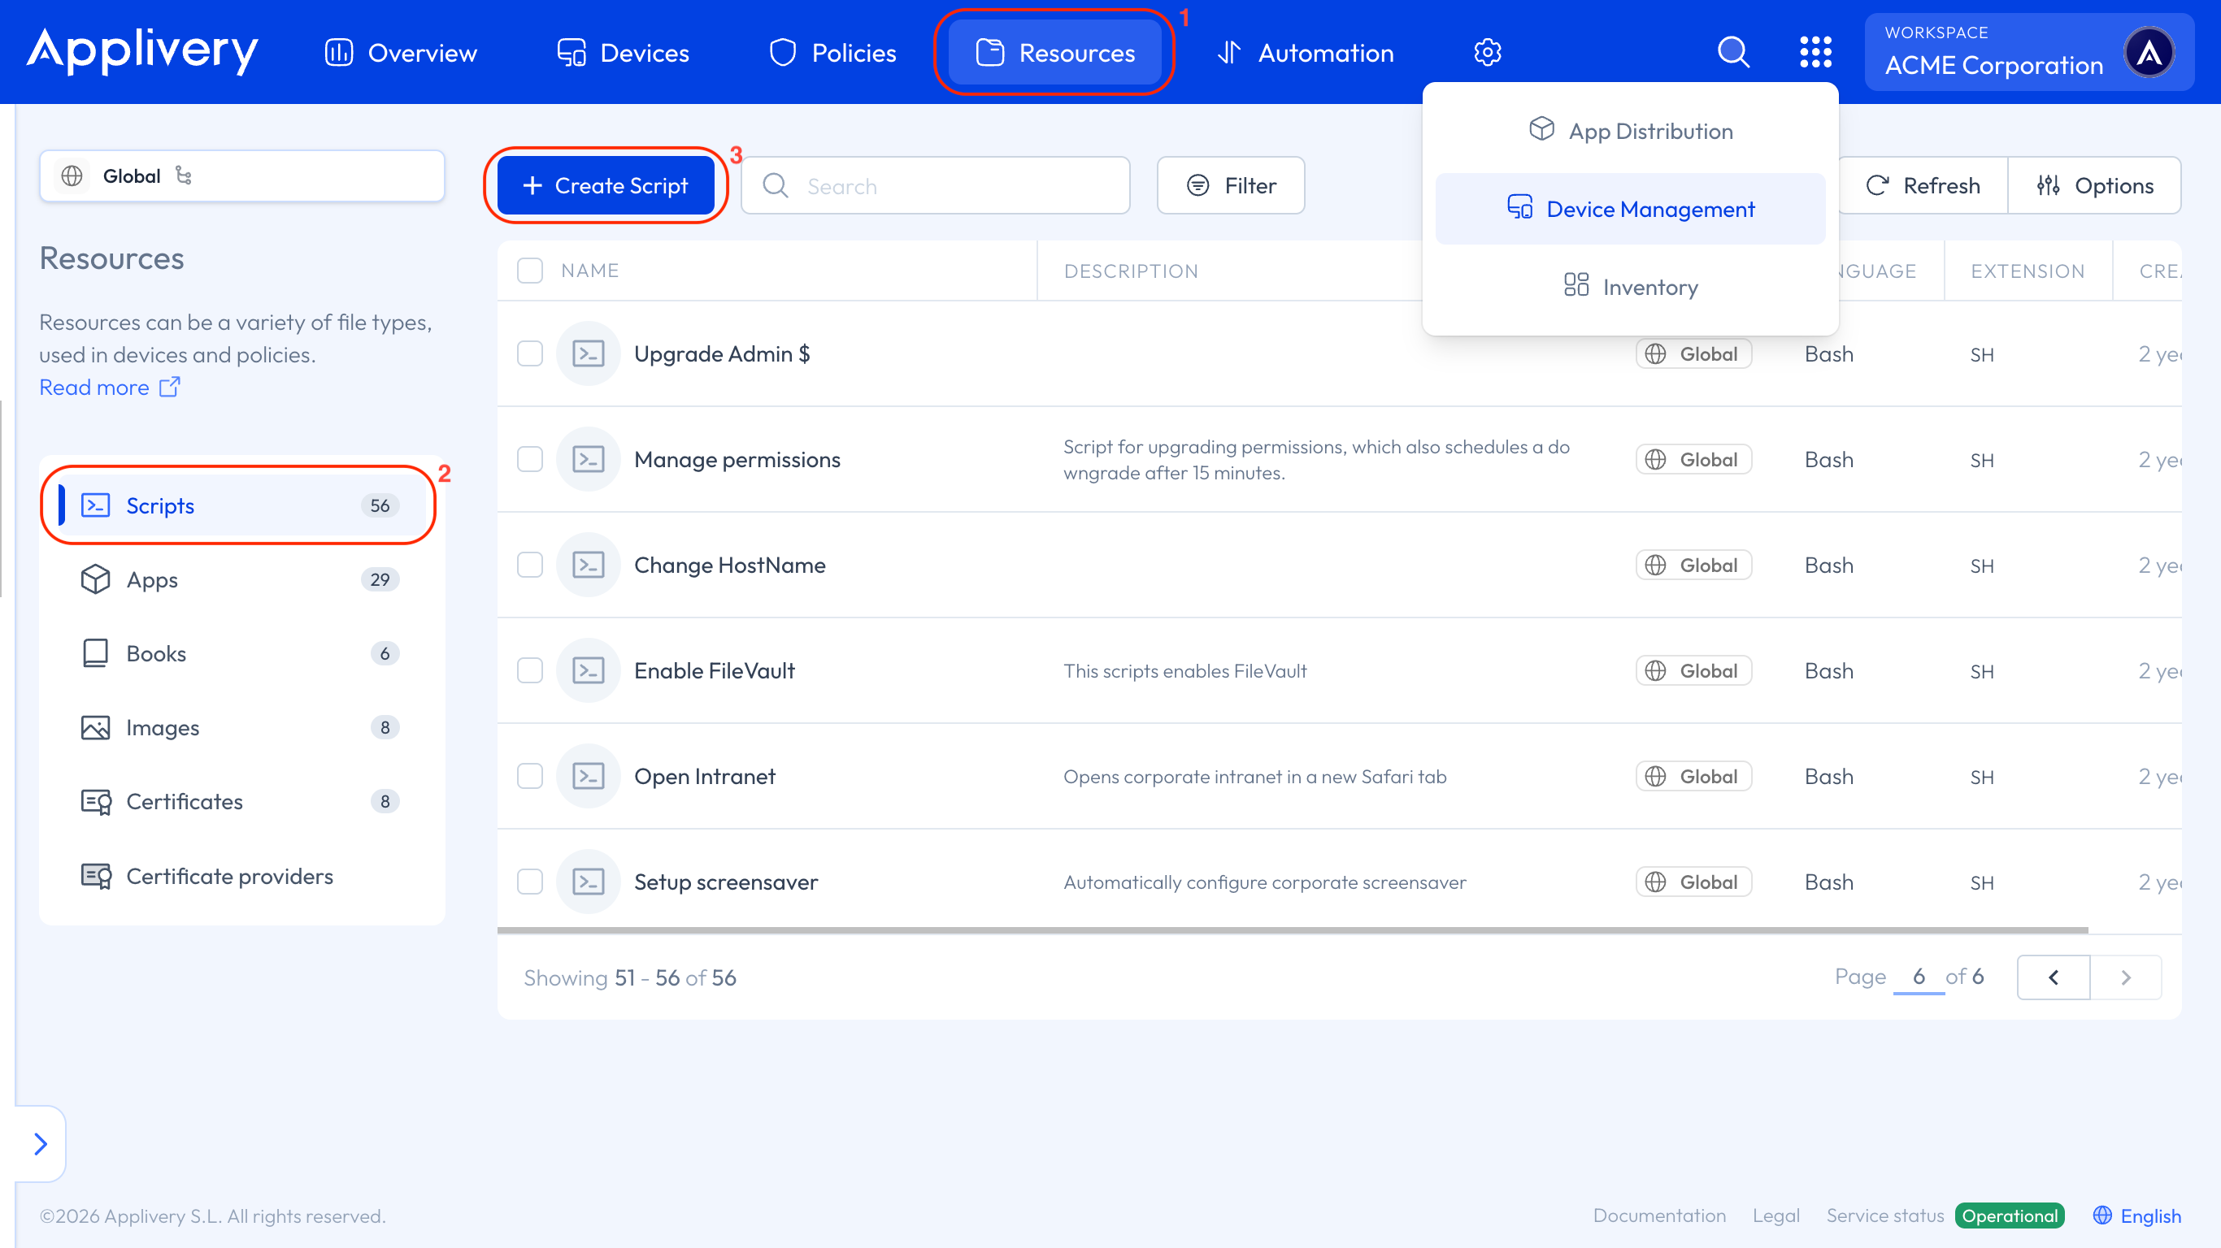Open the settings gear icon in top nav
This screenshot has width=2221, height=1248.
[x=1487, y=53]
